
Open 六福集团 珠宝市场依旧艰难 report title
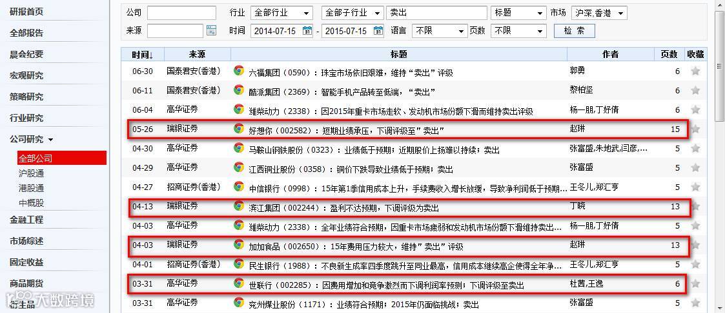(x=351, y=72)
